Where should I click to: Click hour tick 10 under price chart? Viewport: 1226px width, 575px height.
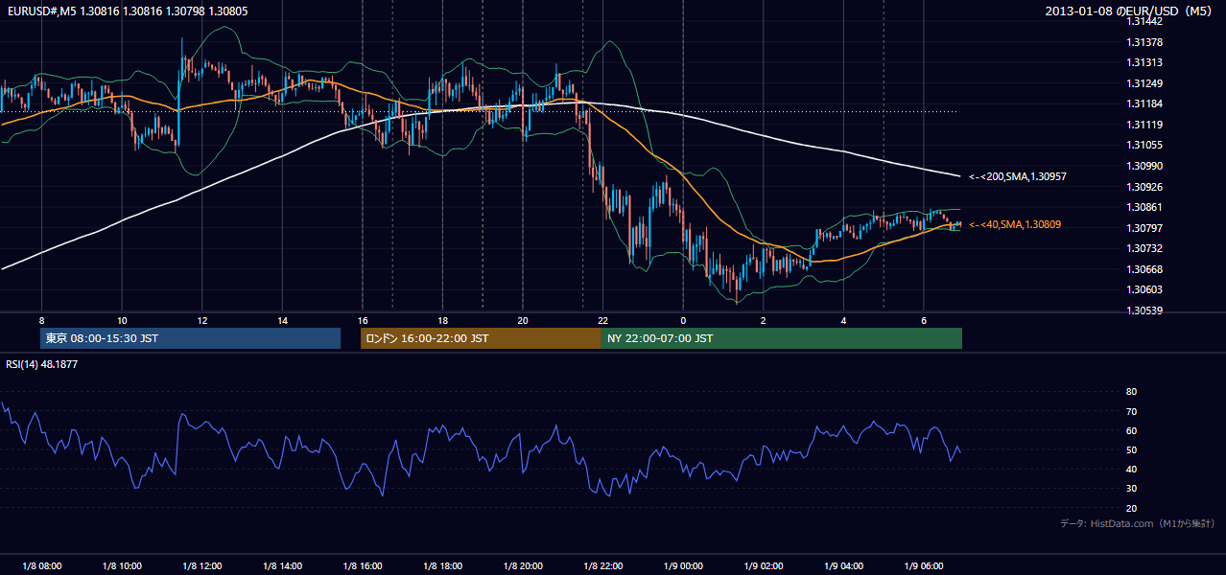[x=122, y=320]
